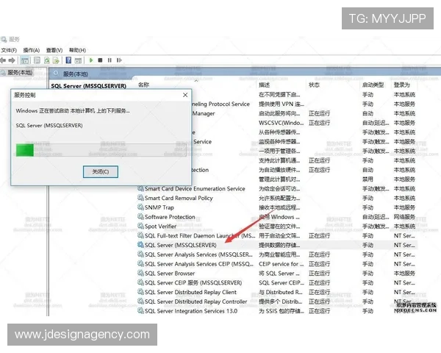Sort by the 名称 column header

(x=143, y=85)
